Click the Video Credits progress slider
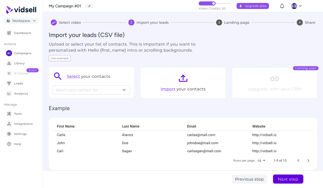Image resolution: width=323 pixels, height=188 pixels. coord(214,3)
